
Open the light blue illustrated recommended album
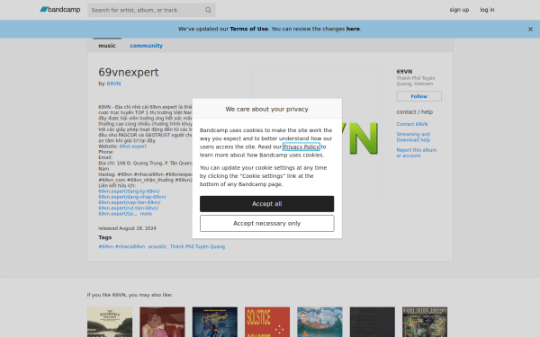coord(319,323)
